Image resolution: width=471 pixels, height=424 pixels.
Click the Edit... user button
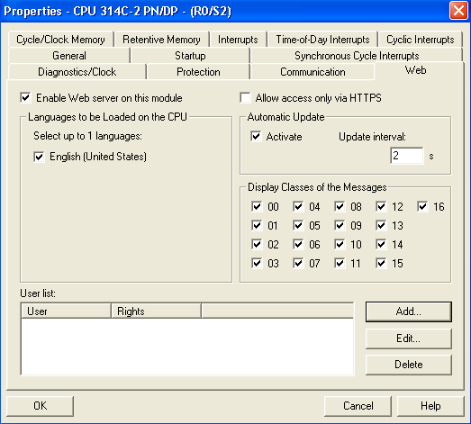coord(409,338)
